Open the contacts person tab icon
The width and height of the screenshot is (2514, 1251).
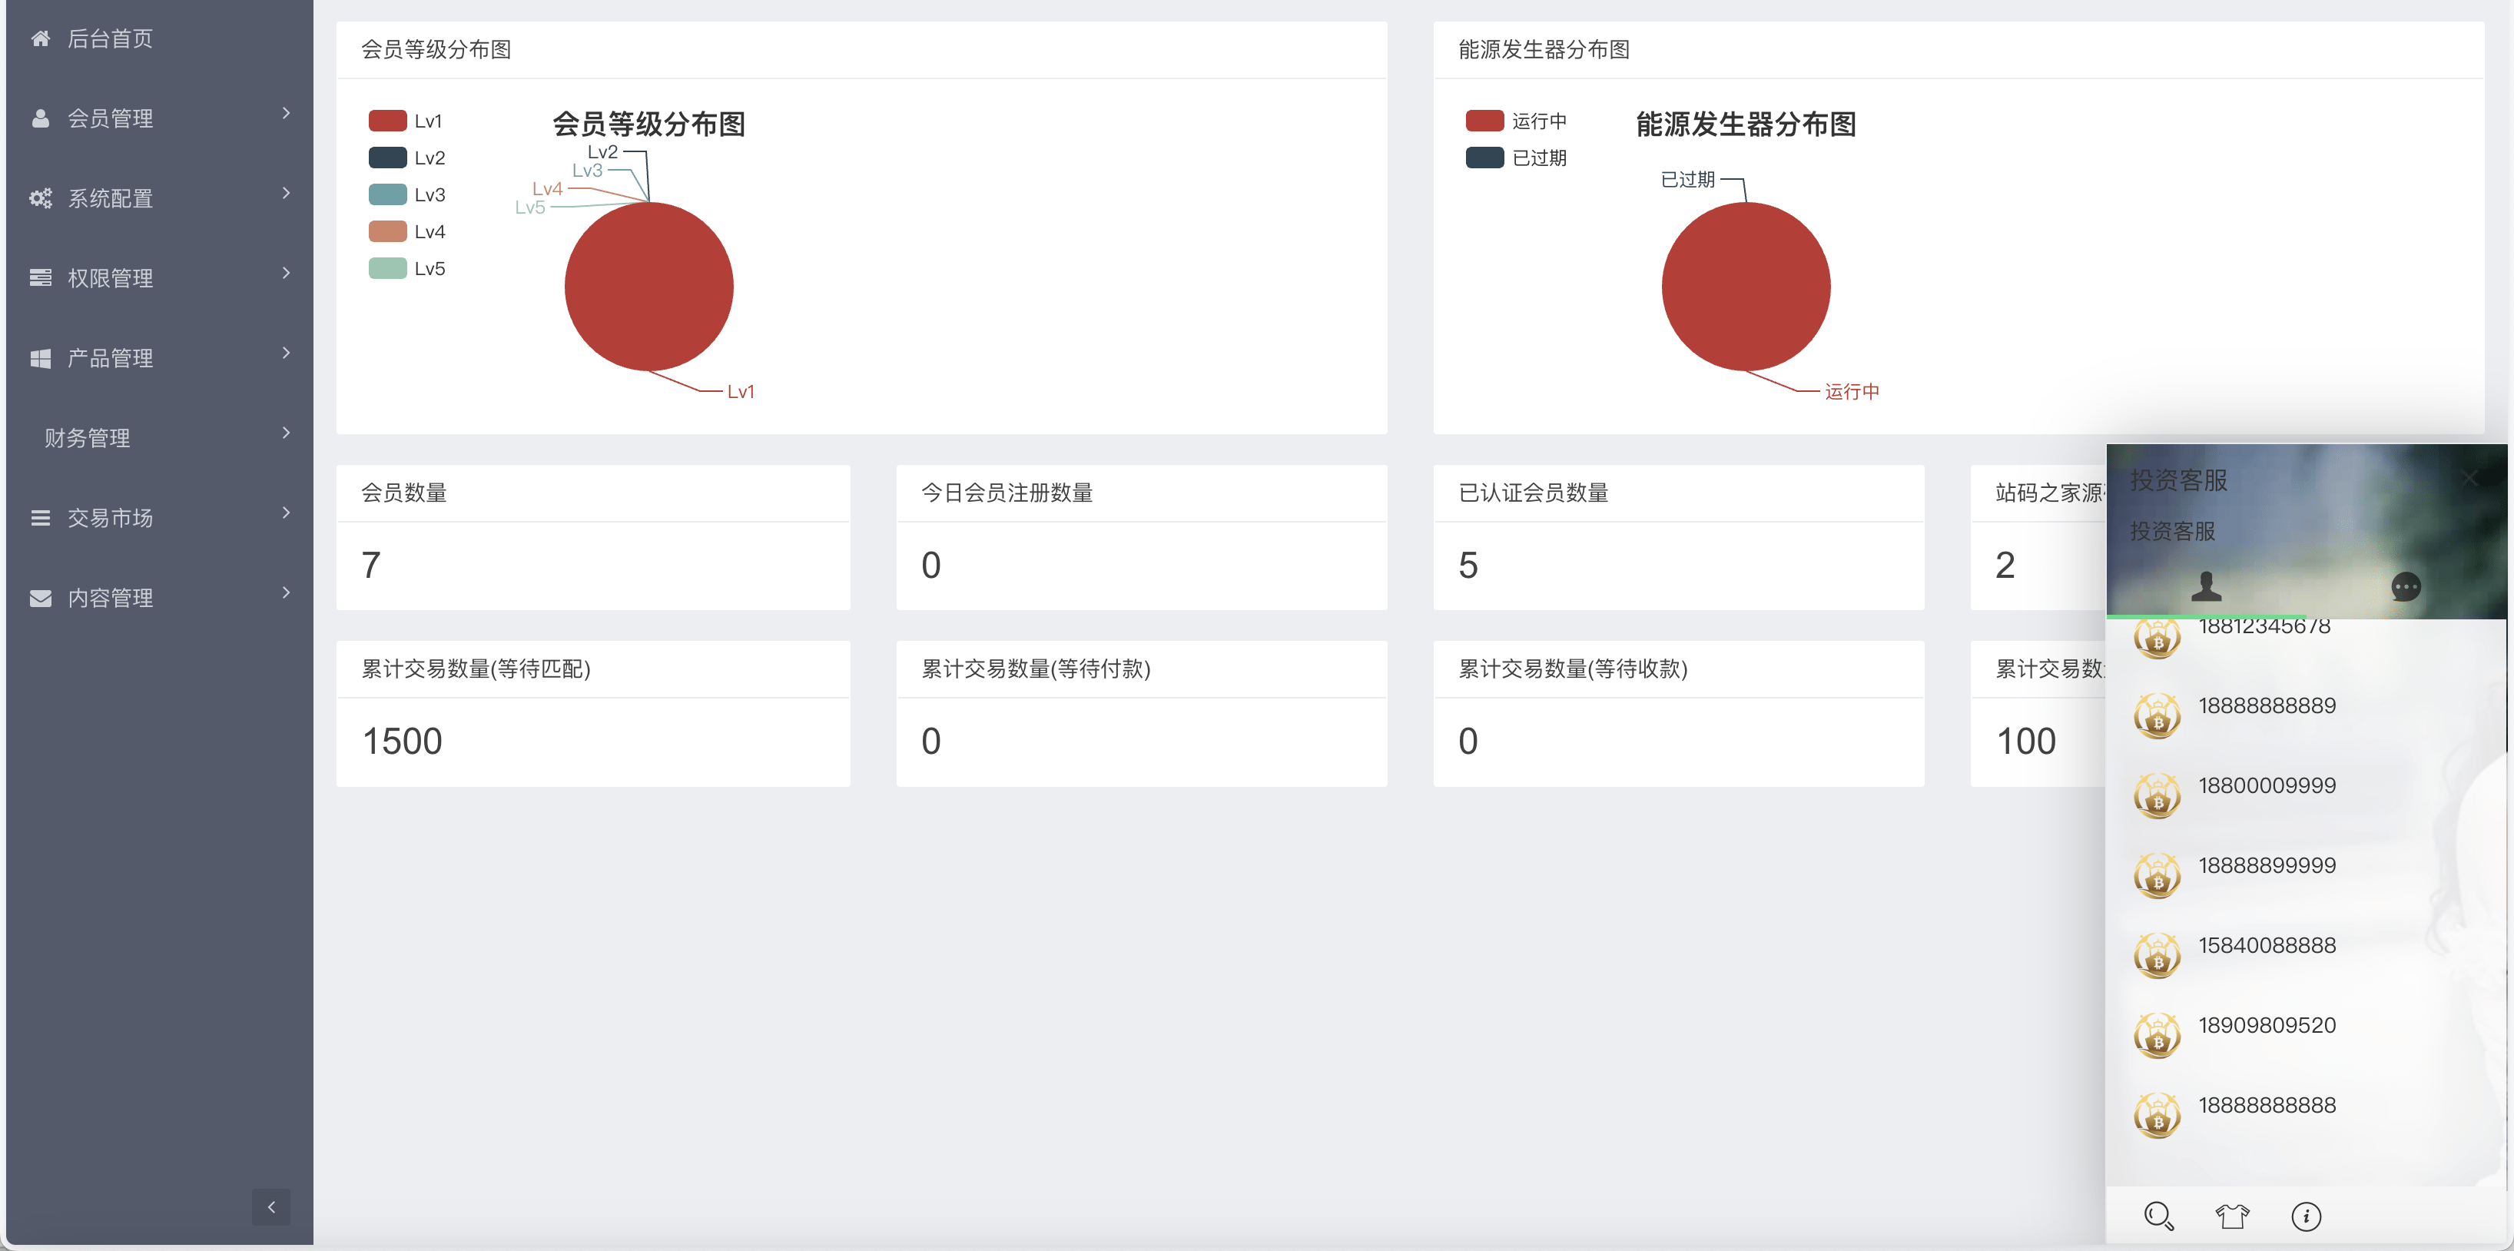(2206, 586)
